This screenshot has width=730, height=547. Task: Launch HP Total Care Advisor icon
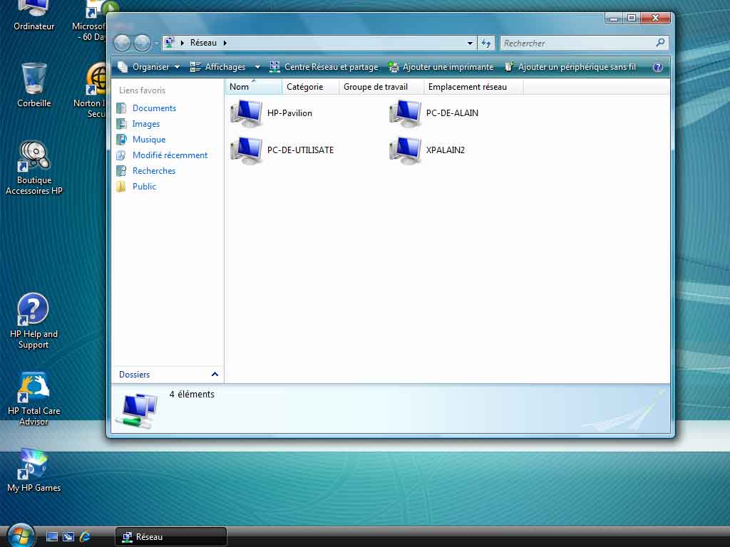pyautogui.click(x=34, y=387)
